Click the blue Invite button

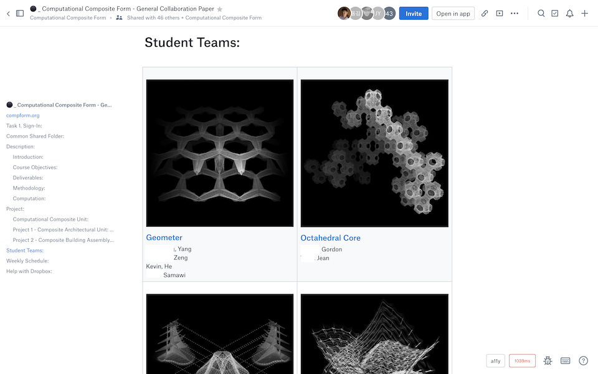coord(414,13)
